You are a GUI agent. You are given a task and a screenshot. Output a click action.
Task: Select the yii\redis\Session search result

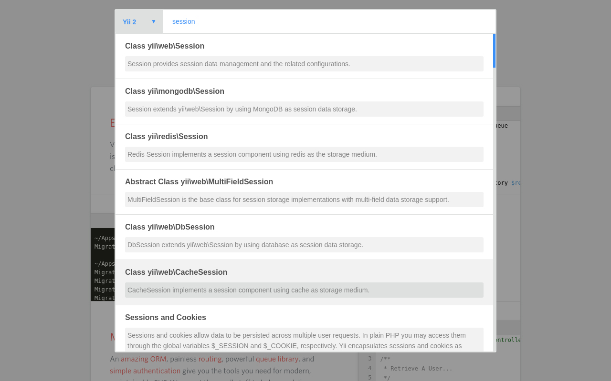[x=167, y=136]
